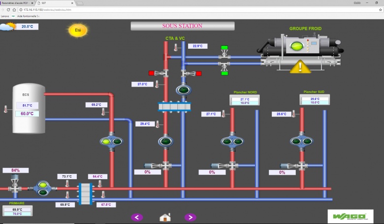Click the thermometer next to 73.1°C

(67, 184)
